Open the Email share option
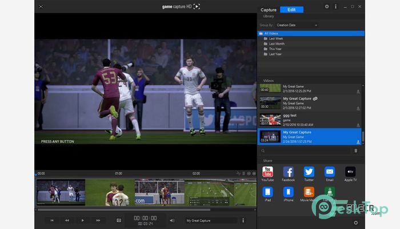 329,172
